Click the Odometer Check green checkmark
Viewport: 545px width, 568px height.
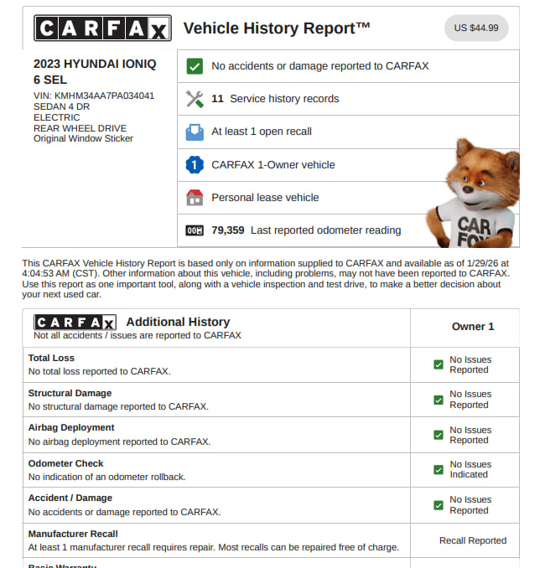click(x=439, y=470)
